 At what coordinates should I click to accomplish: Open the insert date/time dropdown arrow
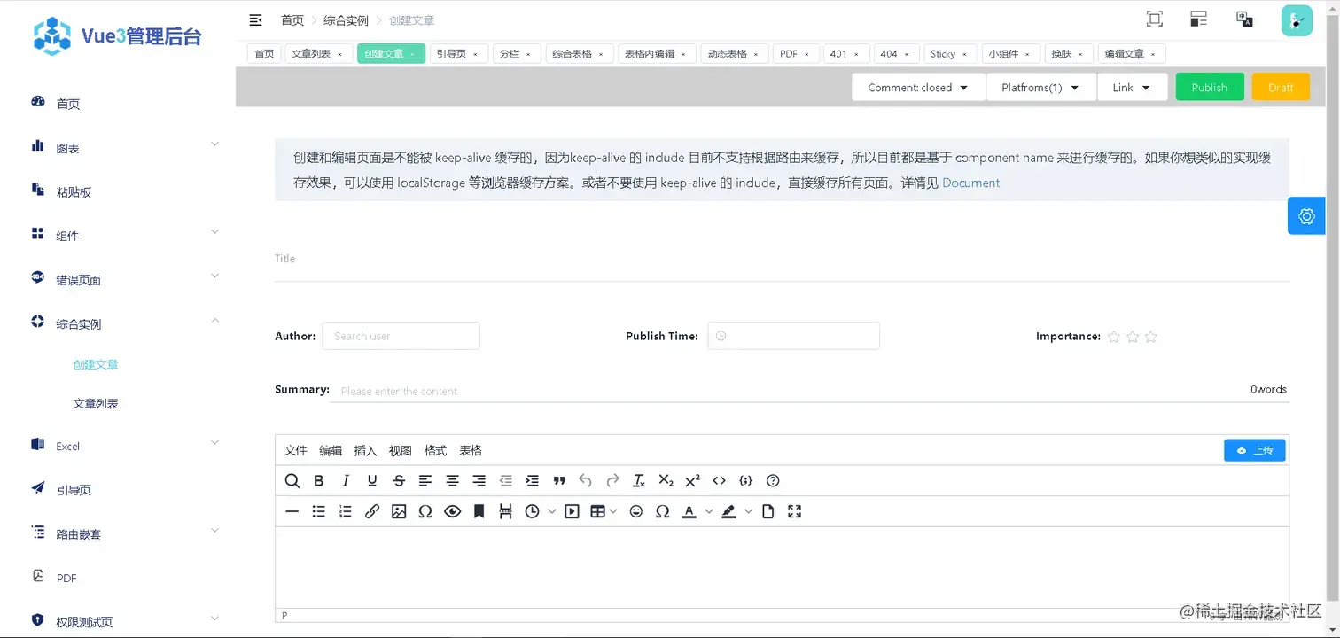[x=552, y=511]
